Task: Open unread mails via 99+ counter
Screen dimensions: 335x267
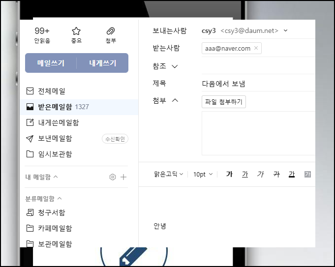Action: [x=42, y=35]
